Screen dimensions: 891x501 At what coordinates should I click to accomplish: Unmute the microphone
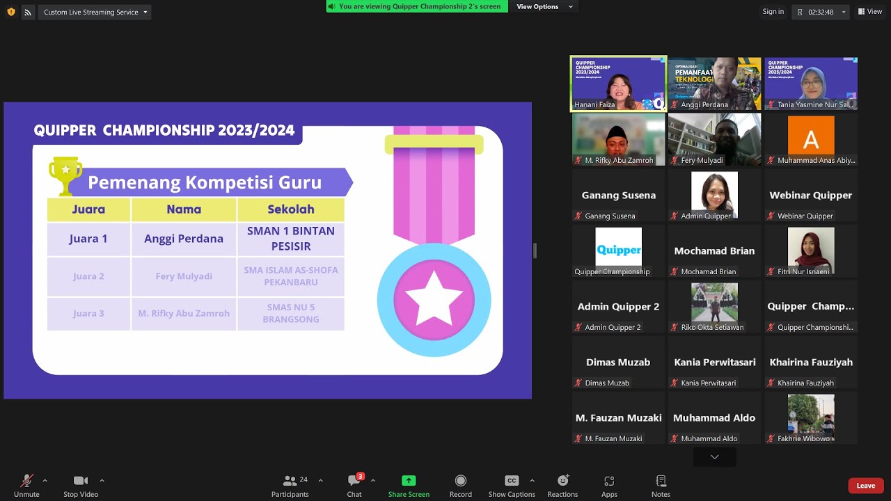pos(26,485)
